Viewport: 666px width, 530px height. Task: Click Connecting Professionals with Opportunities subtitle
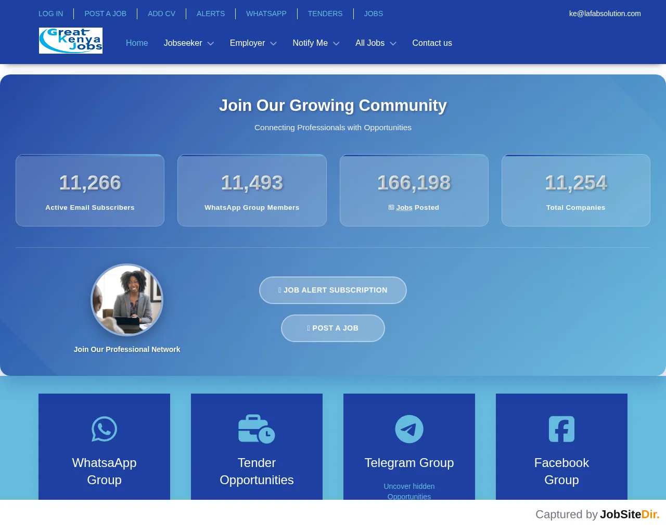click(333, 128)
